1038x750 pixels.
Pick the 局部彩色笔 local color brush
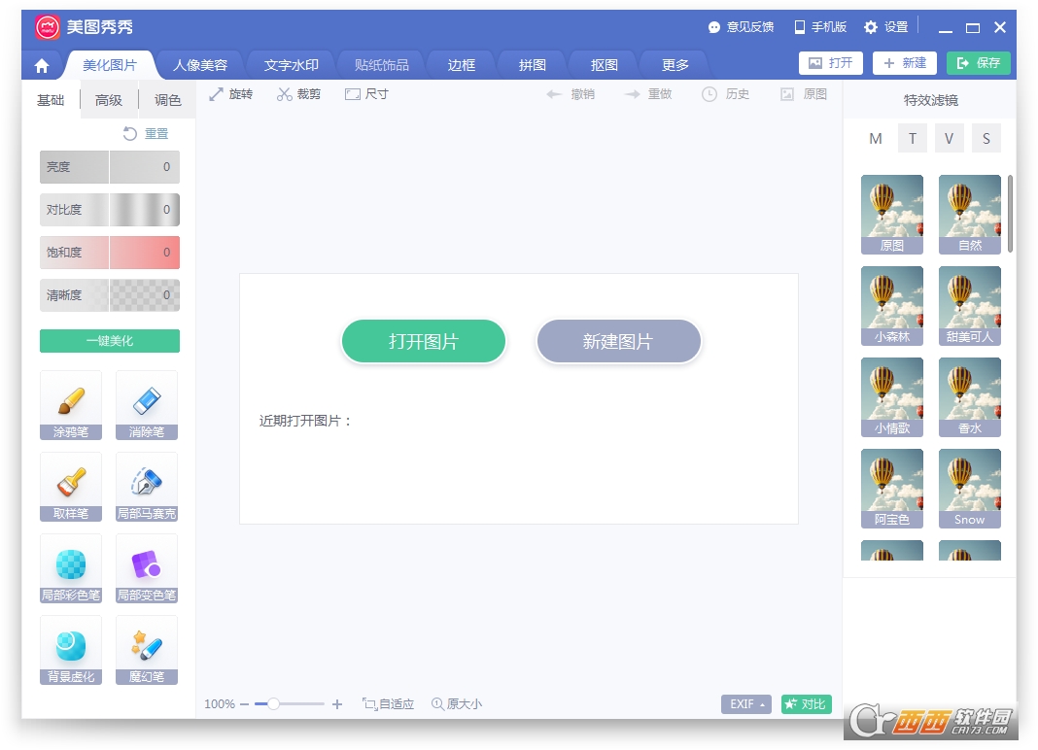tap(71, 567)
